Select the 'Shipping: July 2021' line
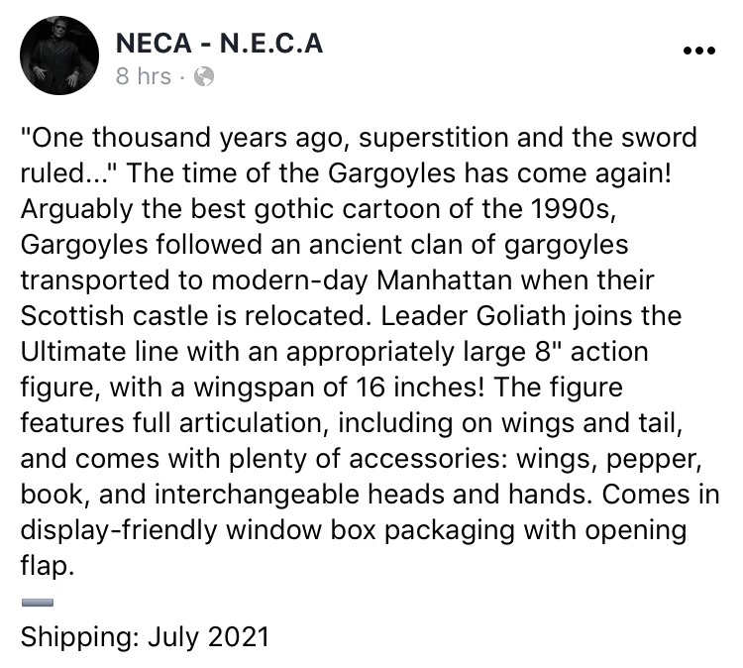This screenshot has width=743, height=668. tap(145, 636)
